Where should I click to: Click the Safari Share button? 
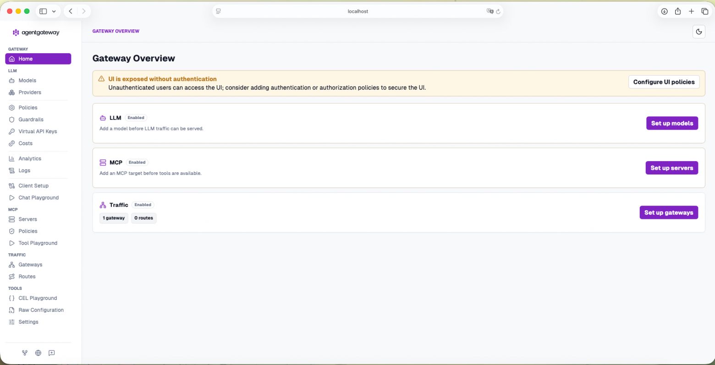[x=678, y=11]
